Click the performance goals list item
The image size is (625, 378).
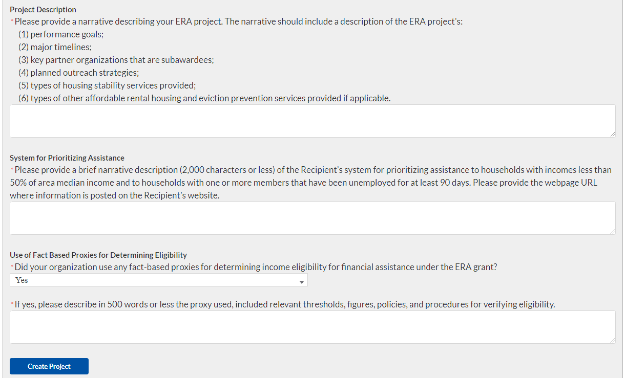point(64,35)
